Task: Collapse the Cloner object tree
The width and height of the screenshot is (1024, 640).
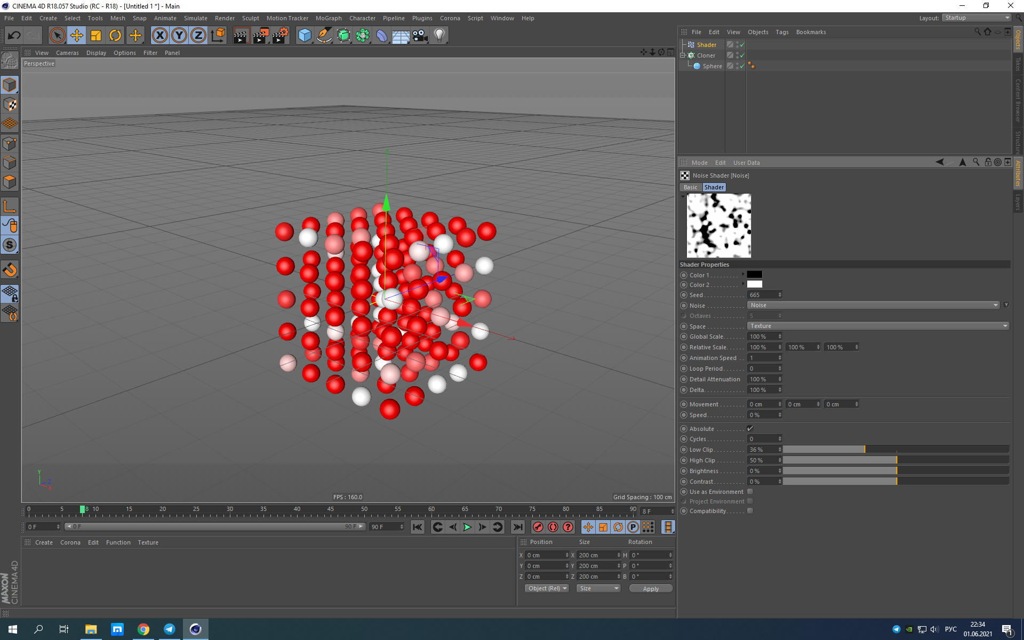Action: point(683,55)
